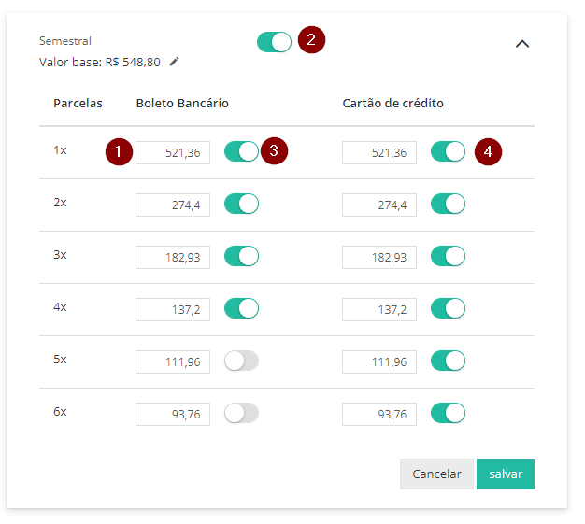Focus the Boleto 3x value field 182,93
This screenshot has height=524, width=585.
173,257
